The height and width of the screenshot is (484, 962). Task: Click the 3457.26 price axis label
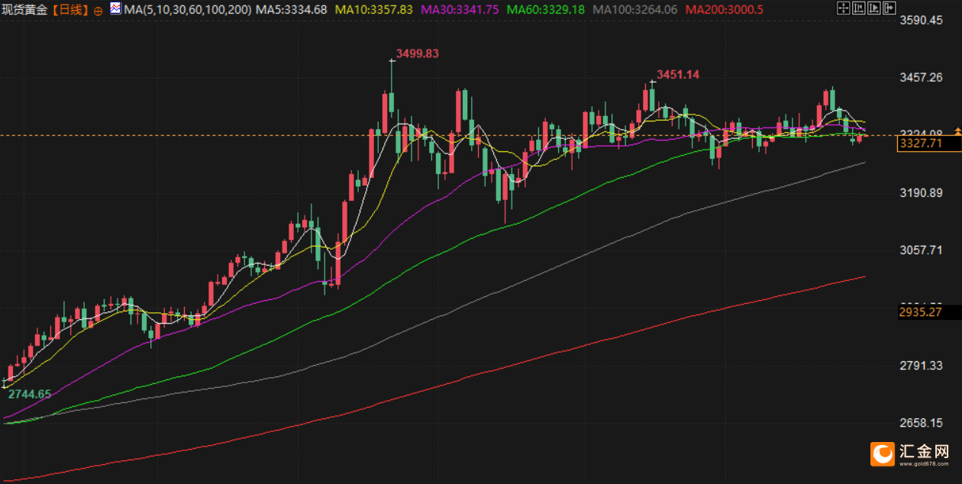point(921,78)
